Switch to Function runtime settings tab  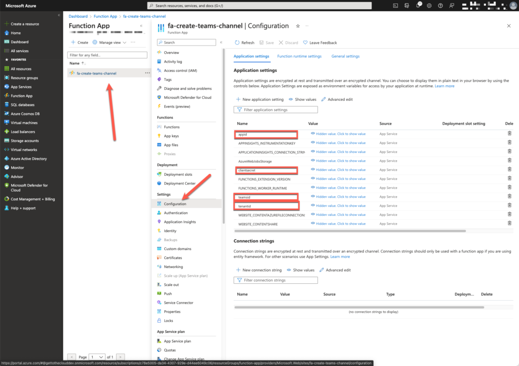coord(299,56)
